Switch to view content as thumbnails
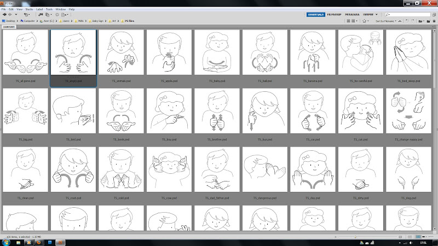The width and height of the screenshot is (438, 246). pos(418,237)
